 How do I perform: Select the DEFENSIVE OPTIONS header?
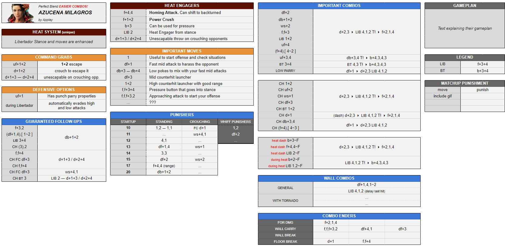(x=54, y=90)
